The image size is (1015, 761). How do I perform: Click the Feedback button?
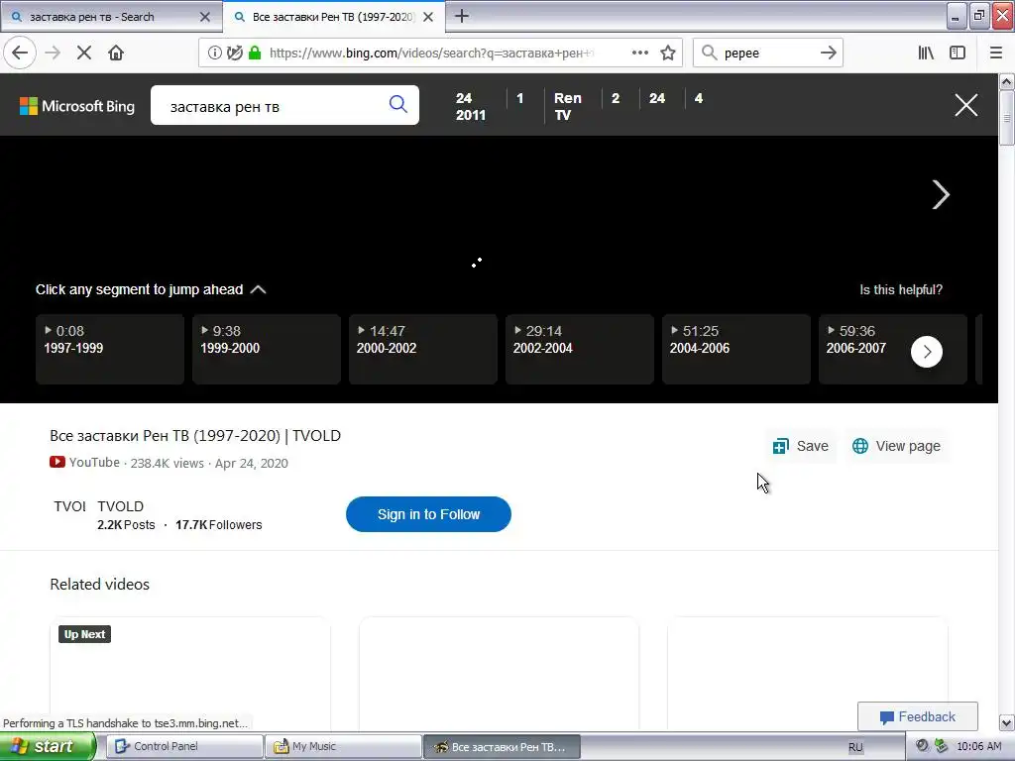point(918,716)
